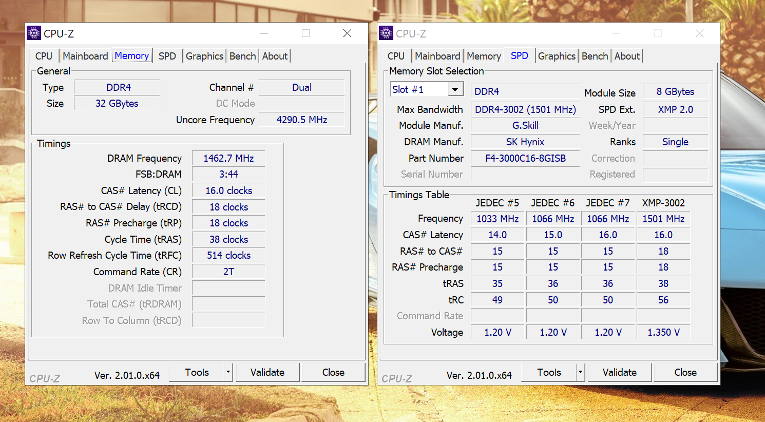Click DRAM Frequency value 1462.7 MHz
This screenshot has width=765, height=422.
click(x=228, y=158)
